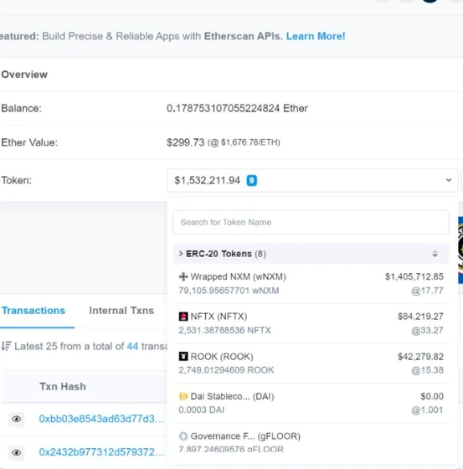The image size is (463, 469).
Task: Click the transaction sort icon beside Latest 25
Action: pos(6,346)
